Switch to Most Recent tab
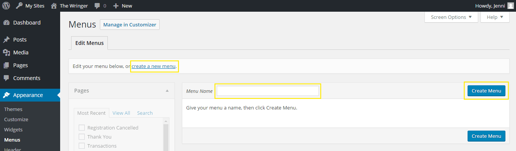This screenshot has width=516, height=151. pos(92,113)
